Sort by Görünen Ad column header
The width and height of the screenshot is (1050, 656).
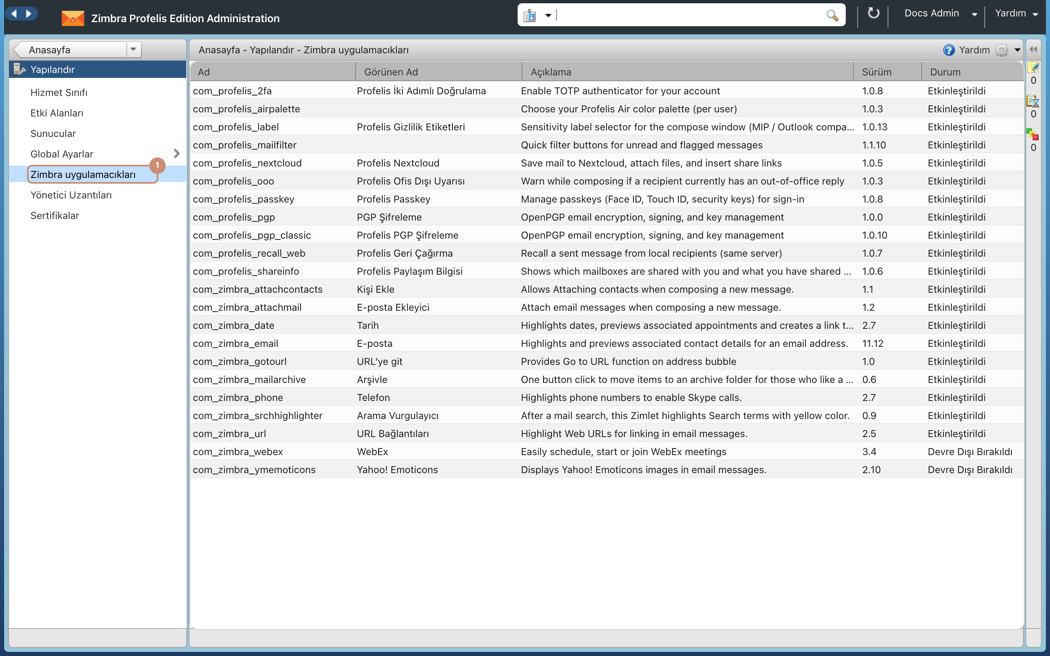(438, 72)
